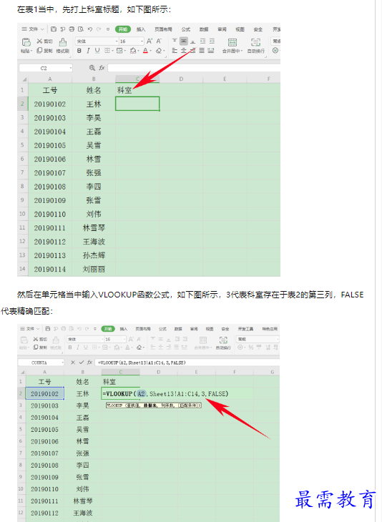Viewport: 382px width, 522px height.
Task: Click the Print Preview icon in the upper spreadsheet
Action: pyautogui.click(x=81, y=29)
